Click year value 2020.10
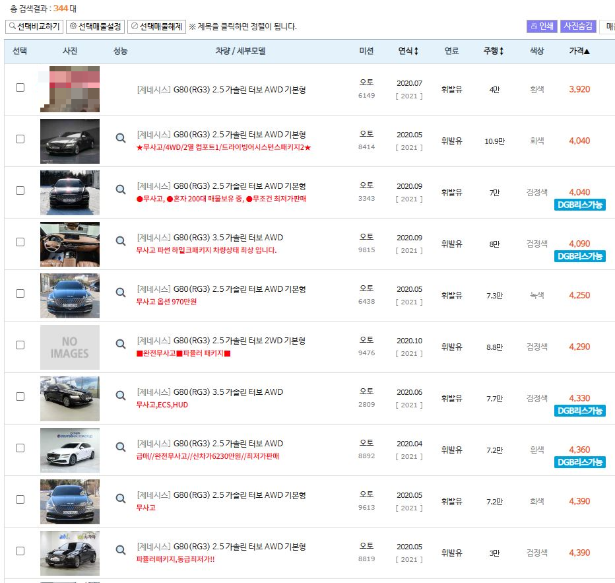Screen dimensions: 615x583 tap(409, 341)
